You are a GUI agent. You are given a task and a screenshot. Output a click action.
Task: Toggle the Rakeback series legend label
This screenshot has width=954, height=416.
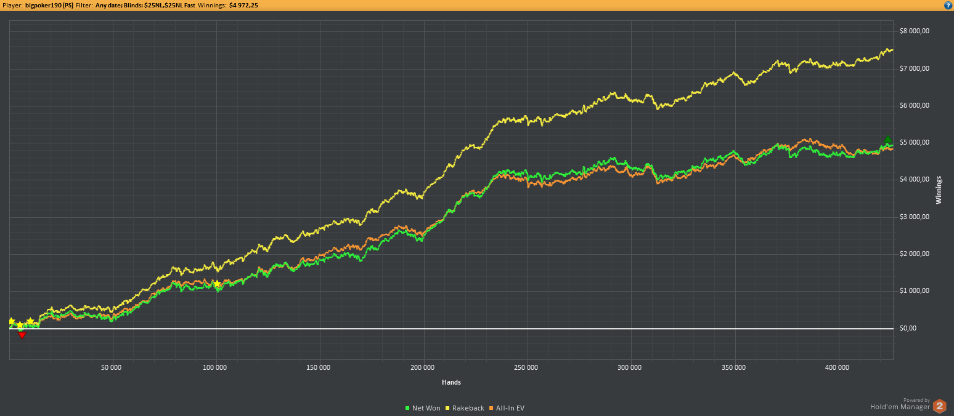point(468,408)
